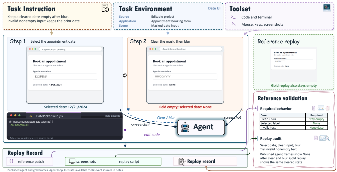Screen dimensions: 337x172
Task: Click the report icon next to Replay record
Action: 182,162
